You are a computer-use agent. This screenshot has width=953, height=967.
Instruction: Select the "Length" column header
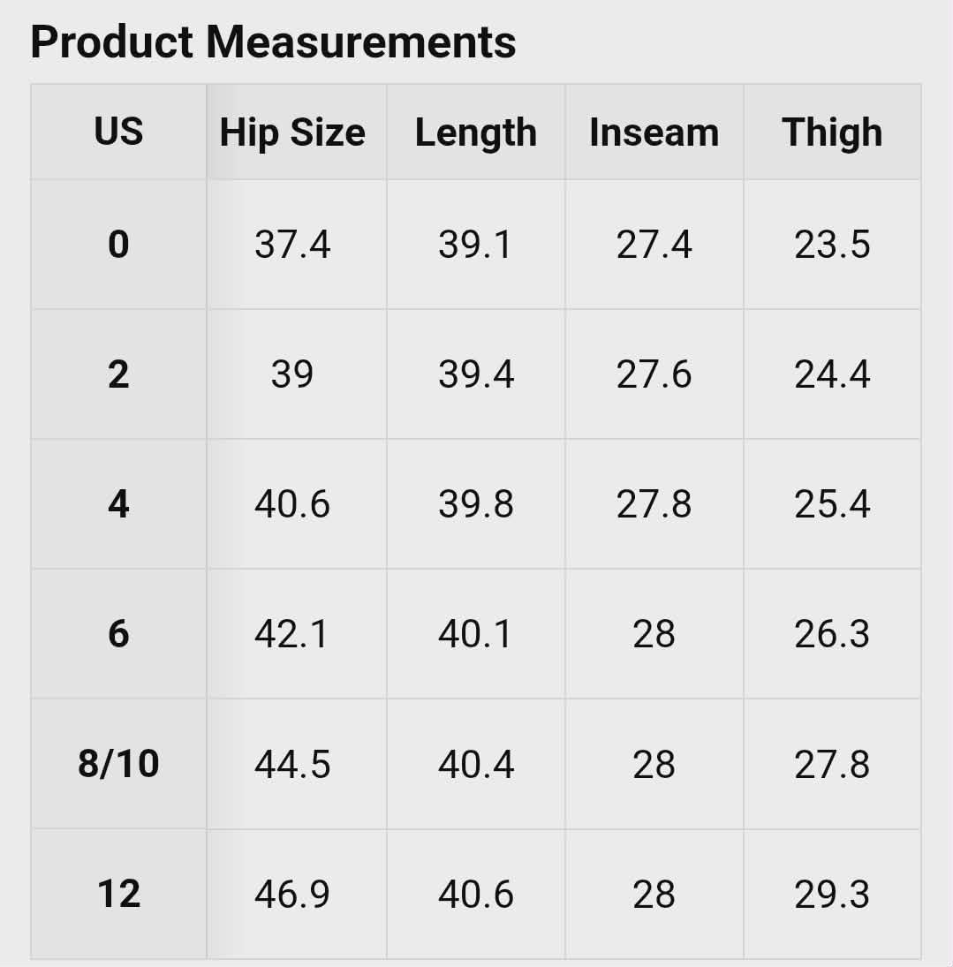(476, 132)
